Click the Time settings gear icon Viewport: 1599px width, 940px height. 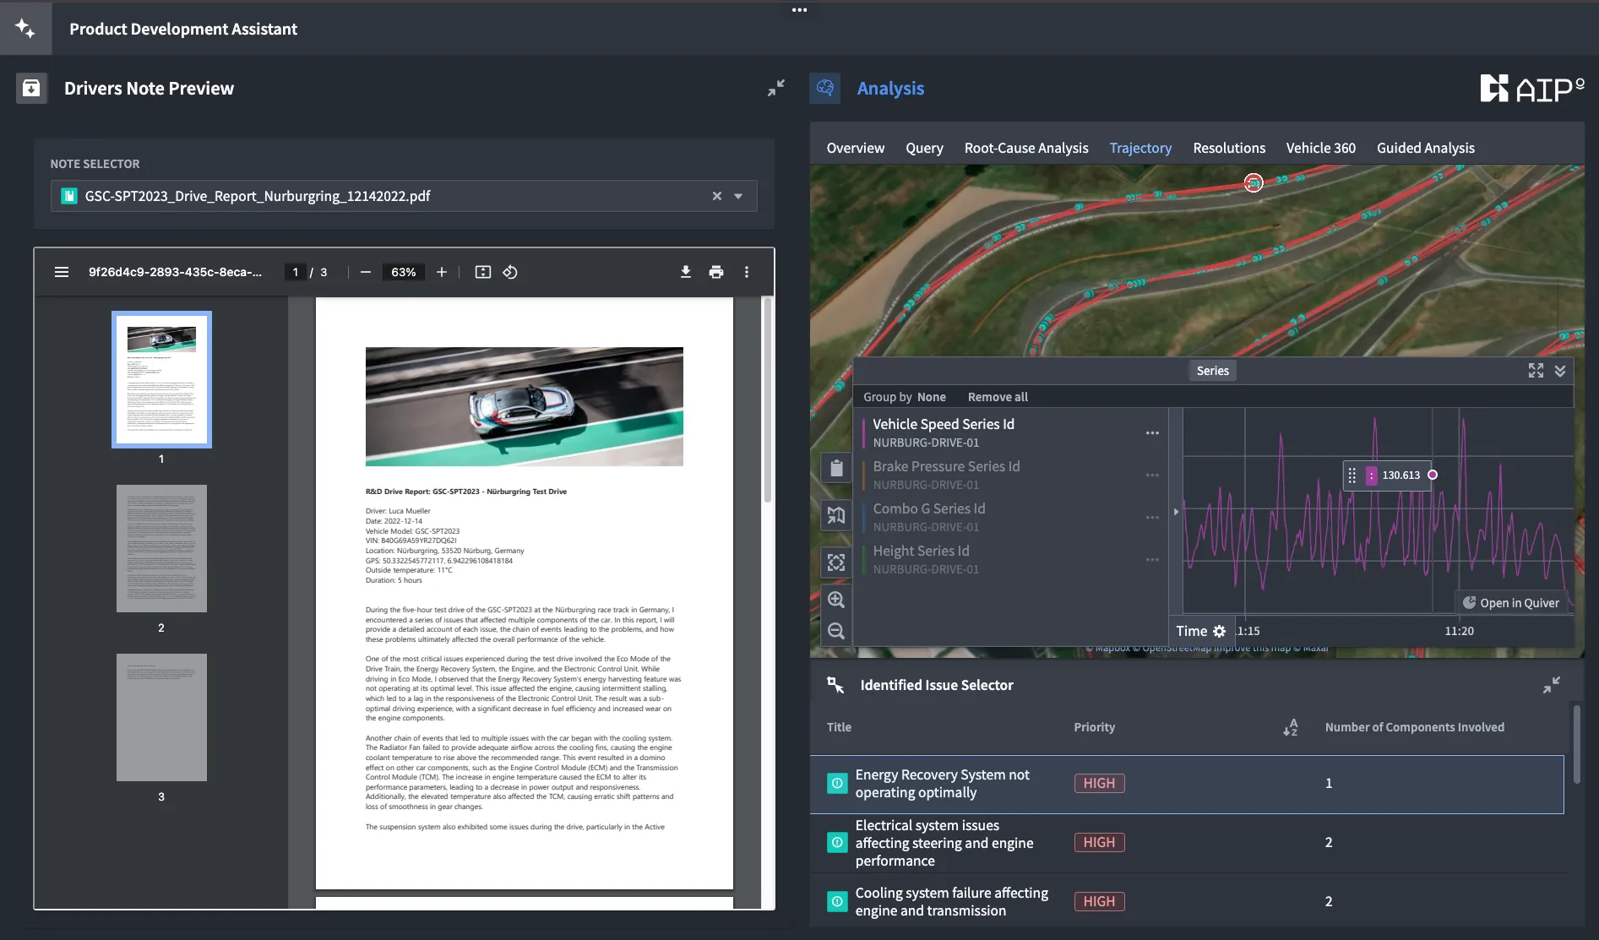(x=1219, y=631)
